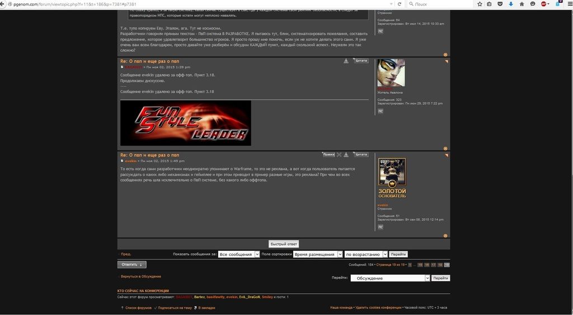Open user Smiley profile link
Image resolution: width=573 pixels, height=315 pixels.
coord(267,297)
